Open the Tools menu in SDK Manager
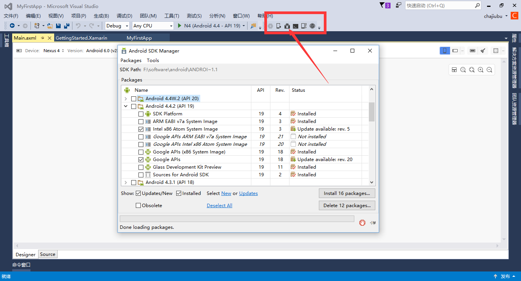The width and height of the screenshot is (521, 281). tap(153, 61)
